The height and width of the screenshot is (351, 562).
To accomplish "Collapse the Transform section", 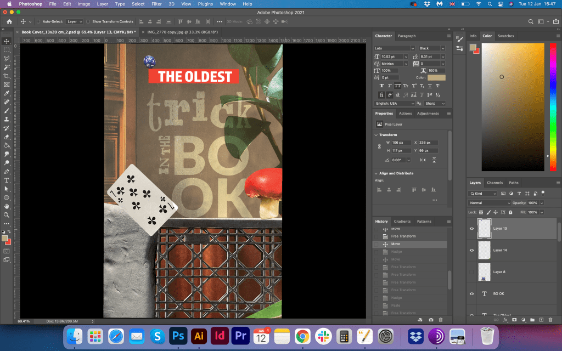I will click(376, 134).
